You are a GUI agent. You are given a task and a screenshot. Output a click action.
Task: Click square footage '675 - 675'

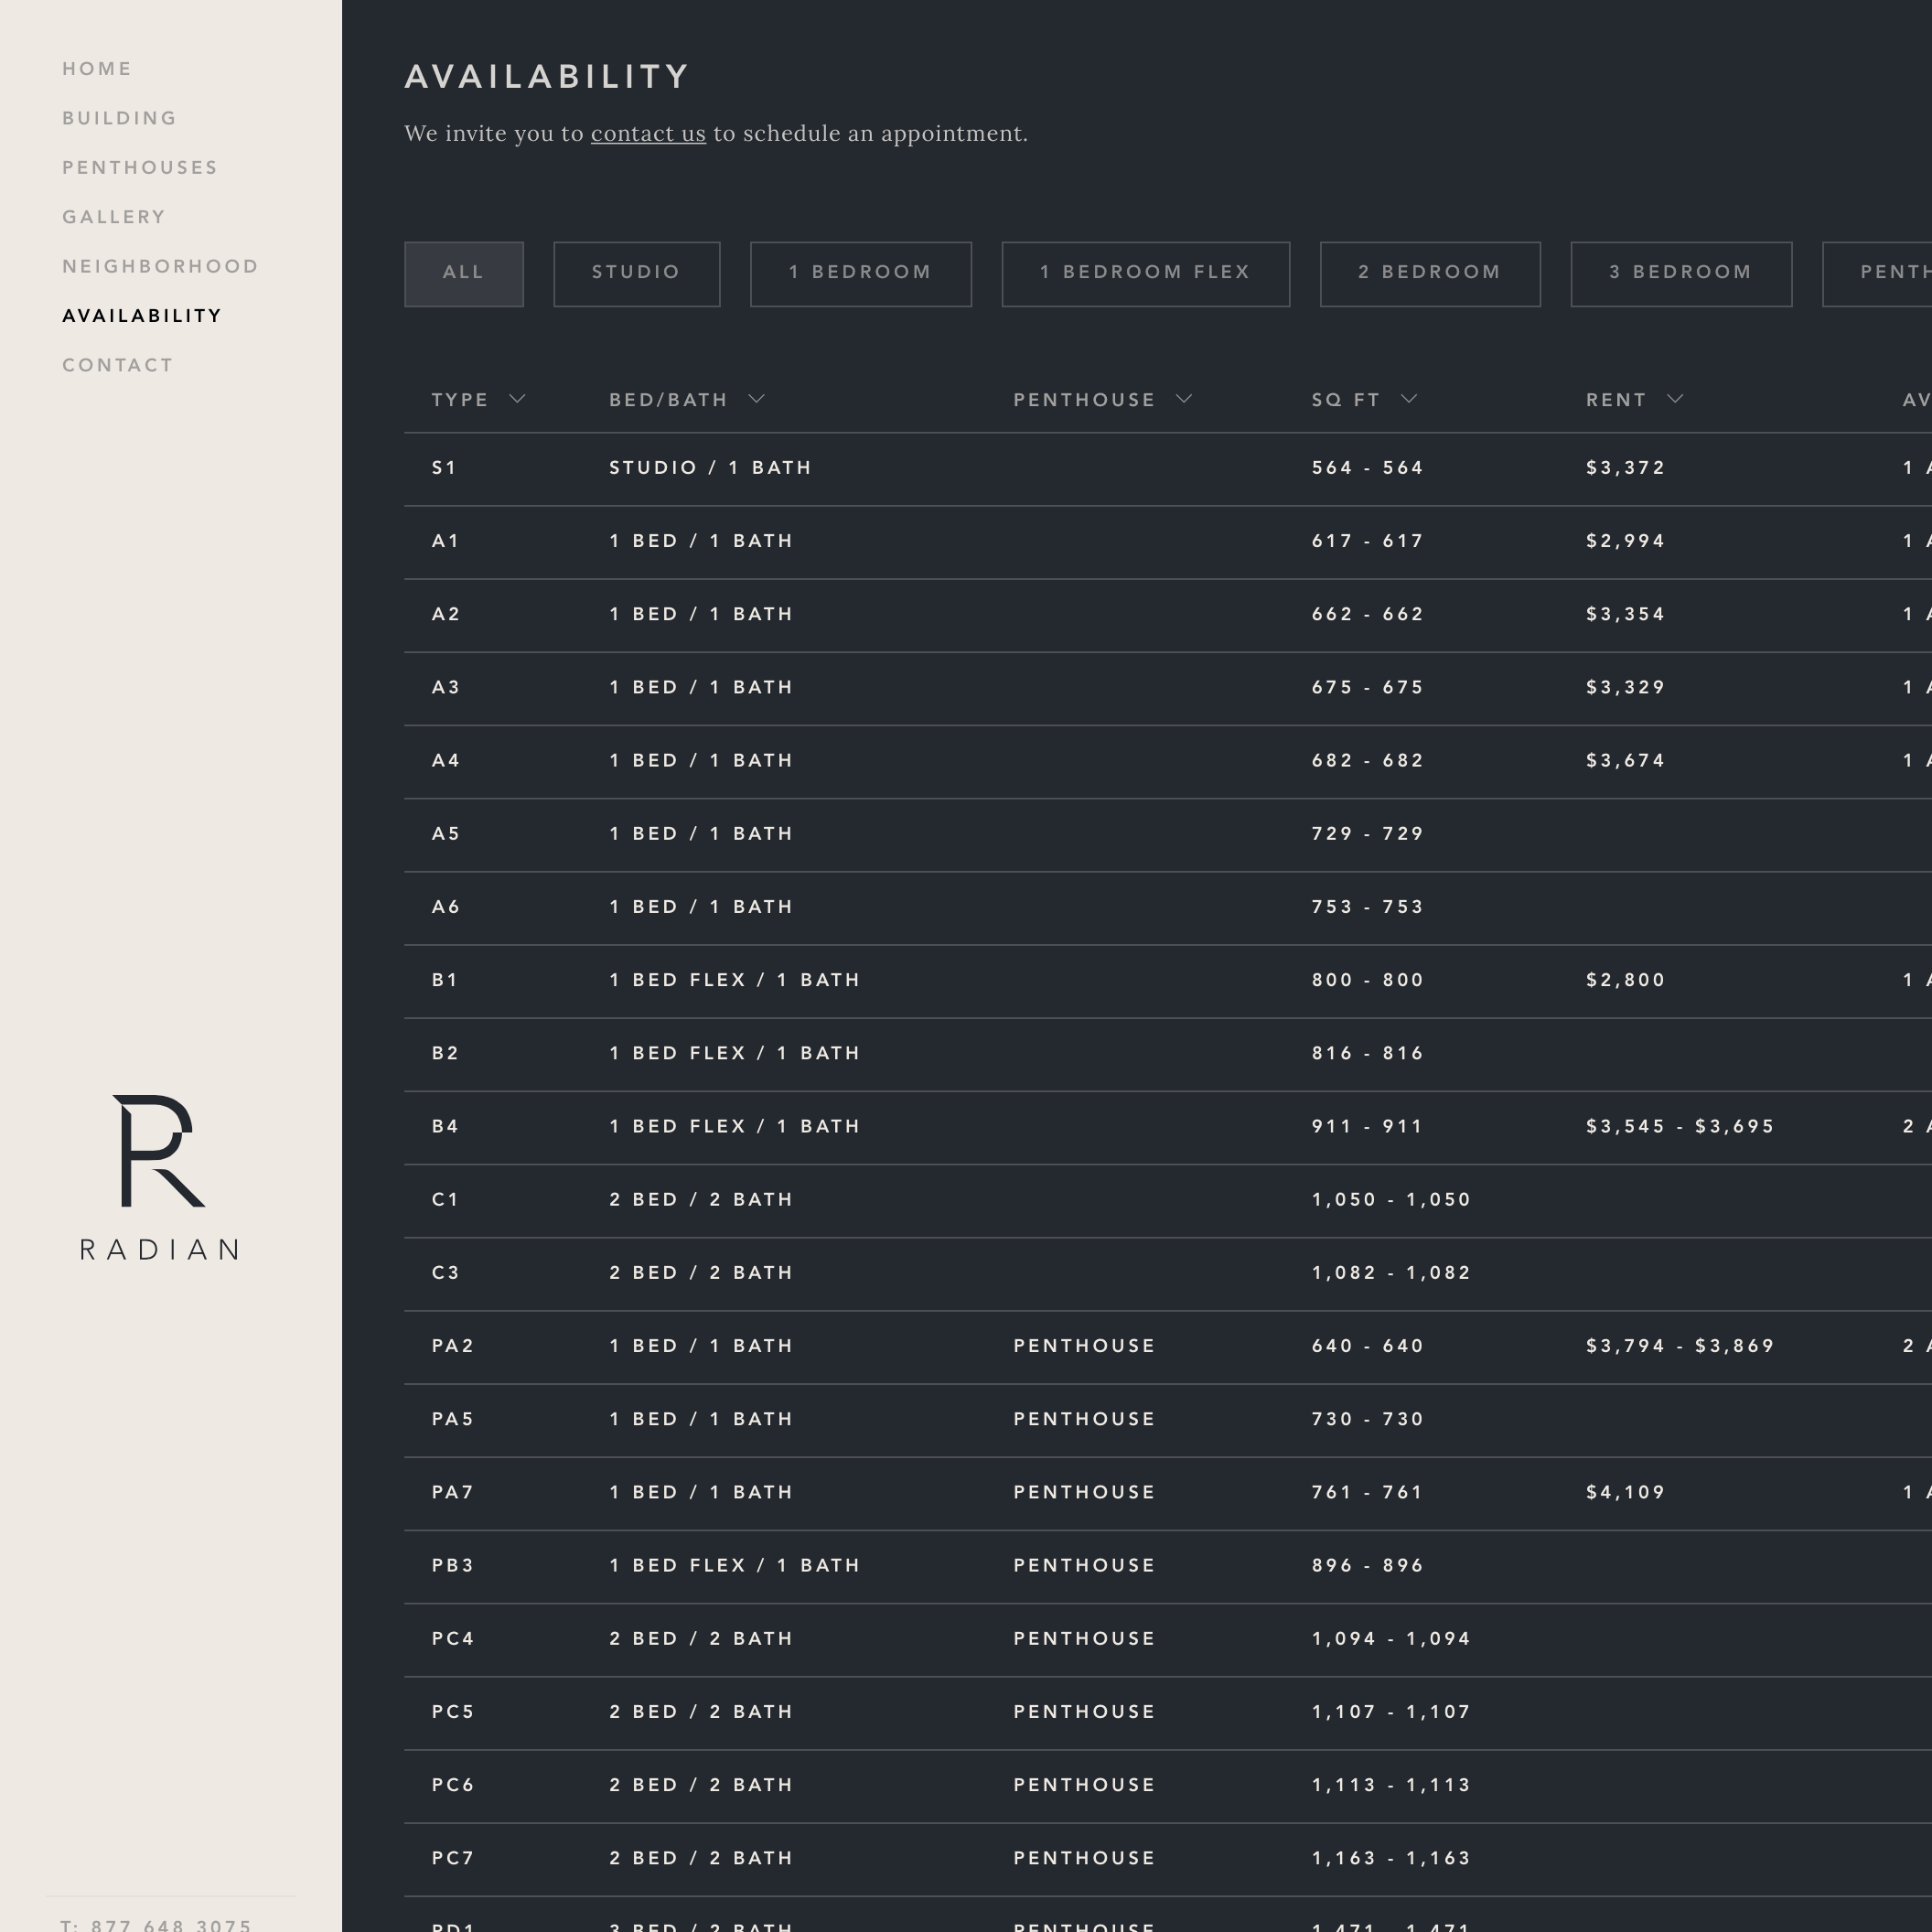(x=1367, y=687)
